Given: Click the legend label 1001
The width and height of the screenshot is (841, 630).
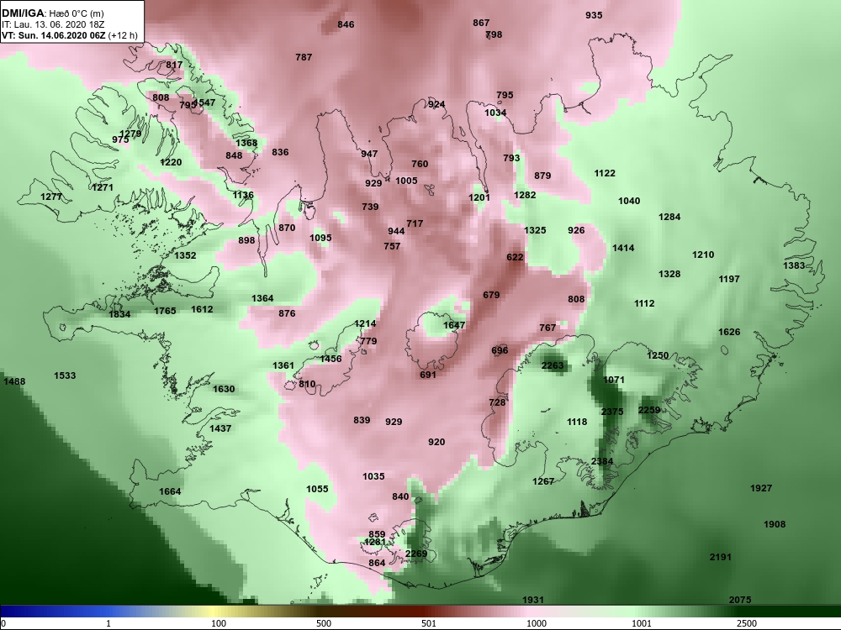Looking at the screenshot, I should pos(642,623).
